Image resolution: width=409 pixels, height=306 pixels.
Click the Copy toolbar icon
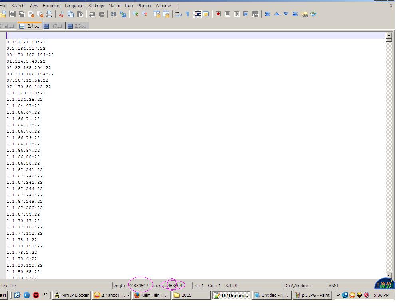click(x=71, y=14)
